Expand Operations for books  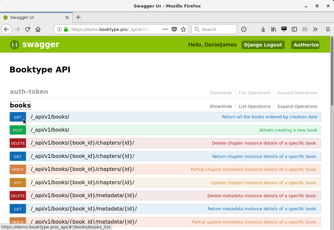[297, 106]
